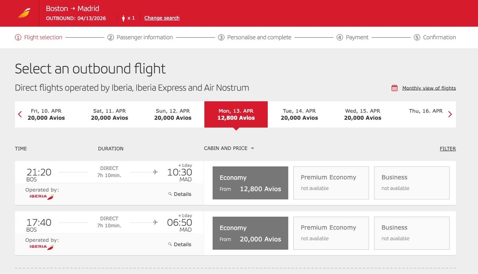Select Fri, 10 APR date tab
478x274 pixels.
click(46, 114)
